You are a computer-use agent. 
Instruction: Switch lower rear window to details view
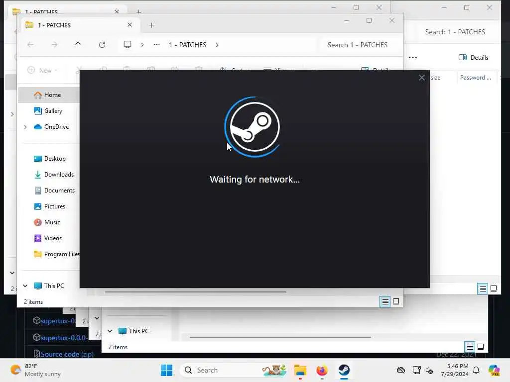pyautogui.click(x=470, y=347)
